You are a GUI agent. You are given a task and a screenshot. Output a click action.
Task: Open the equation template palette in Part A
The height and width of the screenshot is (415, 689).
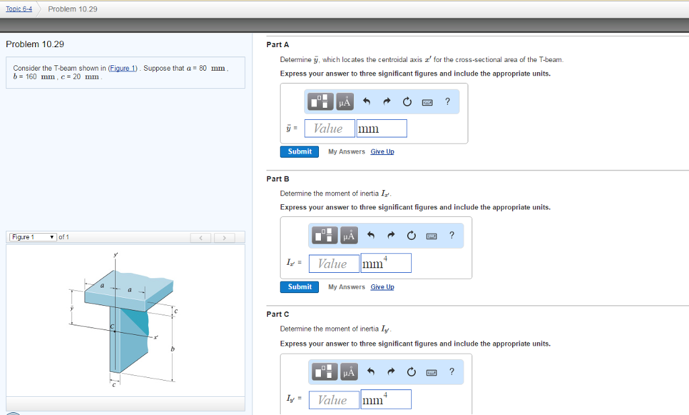click(320, 101)
